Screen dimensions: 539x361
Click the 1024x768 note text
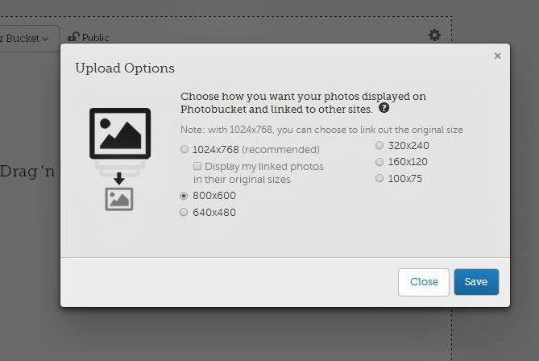[321, 130]
